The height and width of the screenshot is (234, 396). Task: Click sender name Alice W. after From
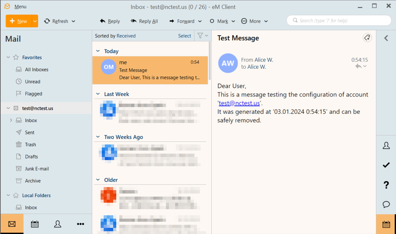coord(264,60)
